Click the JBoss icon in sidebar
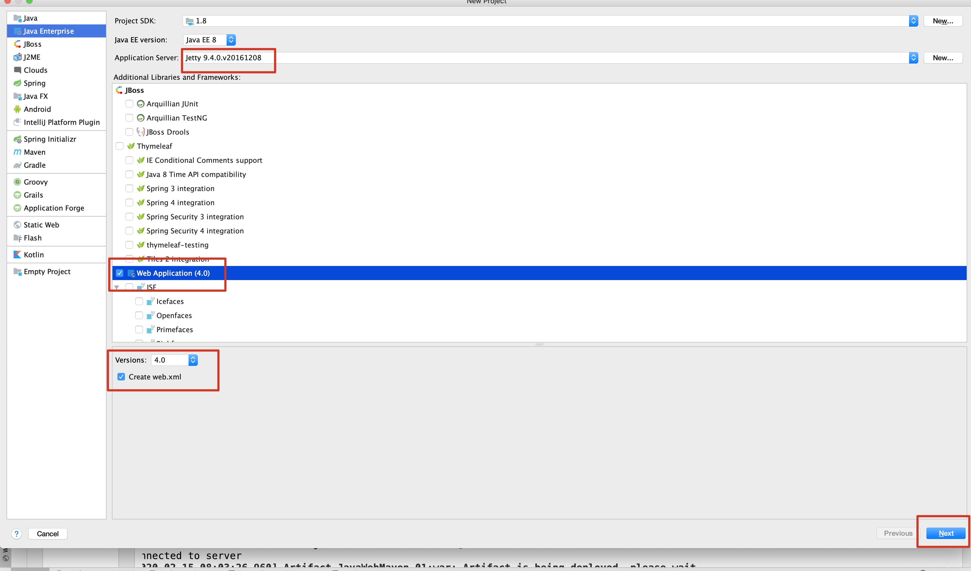 [17, 44]
